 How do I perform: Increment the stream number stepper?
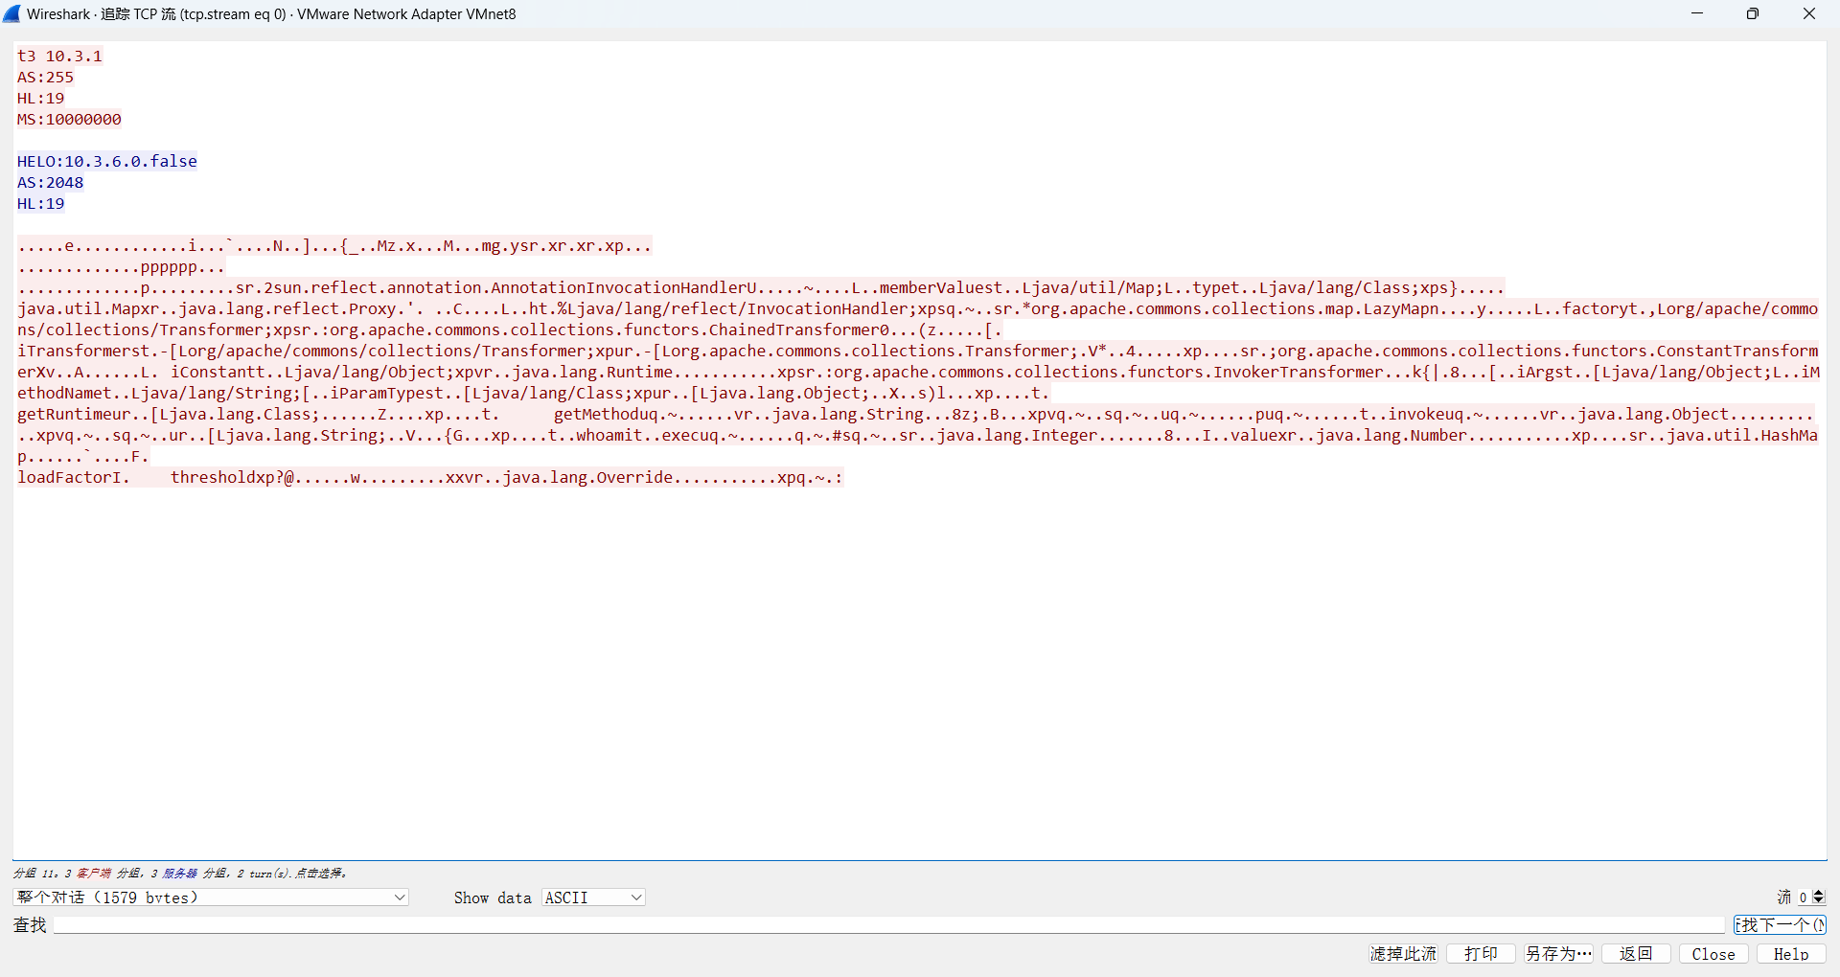click(1819, 893)
